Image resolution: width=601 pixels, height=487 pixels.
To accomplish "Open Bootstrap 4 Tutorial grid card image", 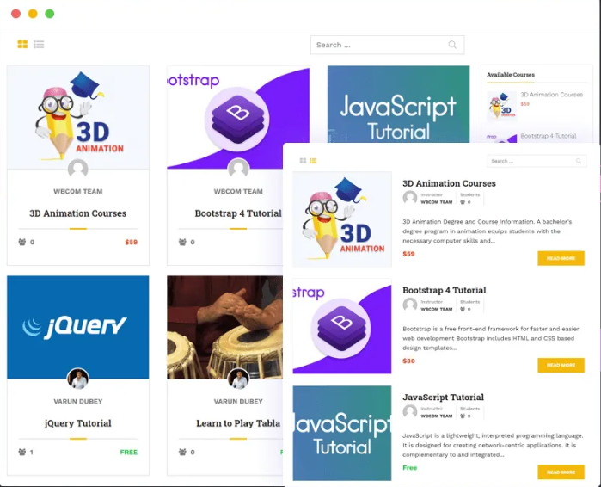I will click(238, 117).
